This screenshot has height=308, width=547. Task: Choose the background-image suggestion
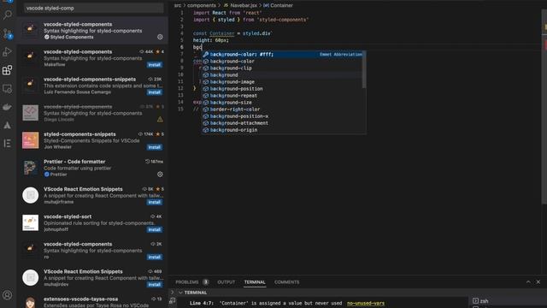283,82
